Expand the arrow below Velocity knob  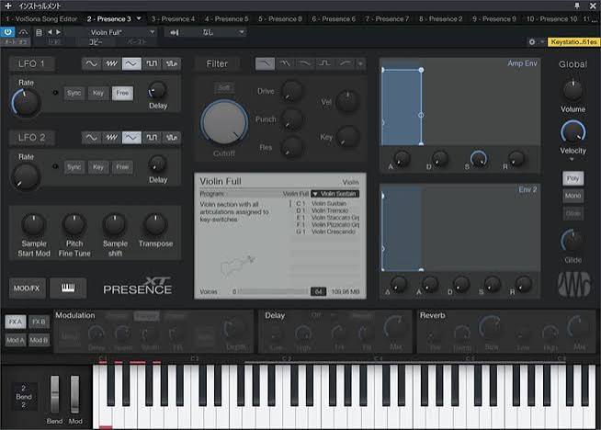coord(572,159)
